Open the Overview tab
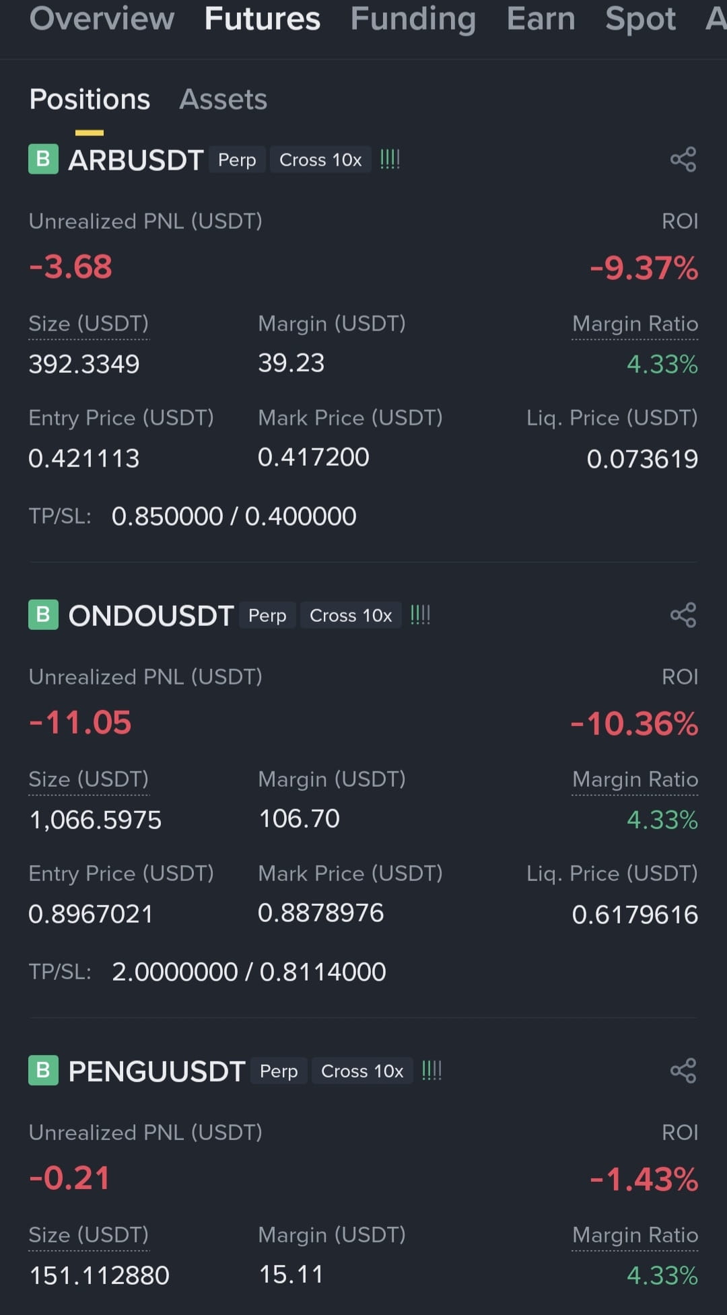 click(102, 19)
